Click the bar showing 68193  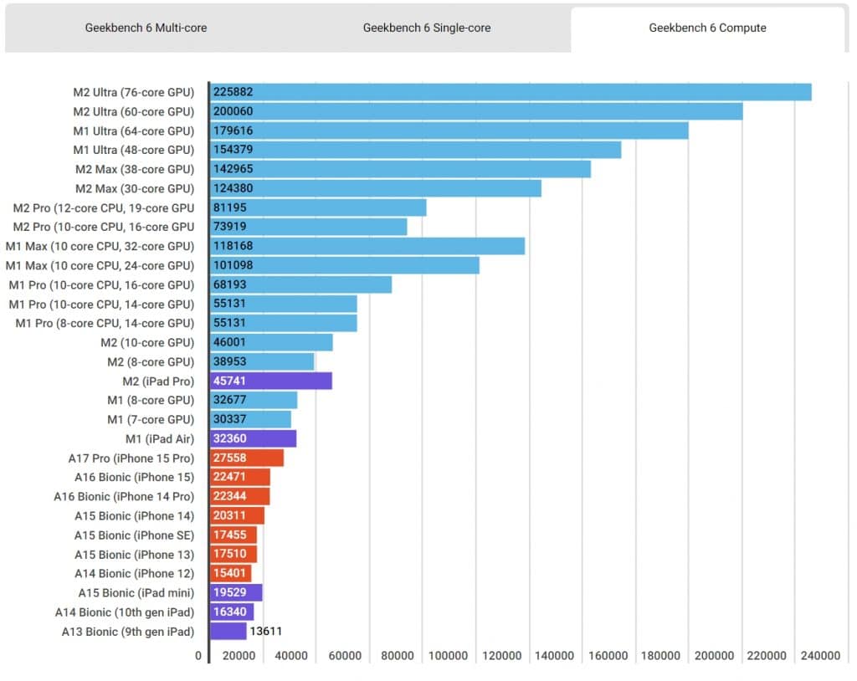click(x=300, y=284)
